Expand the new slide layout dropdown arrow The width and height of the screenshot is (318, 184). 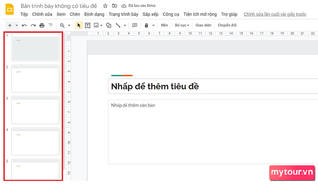point(17,25)
